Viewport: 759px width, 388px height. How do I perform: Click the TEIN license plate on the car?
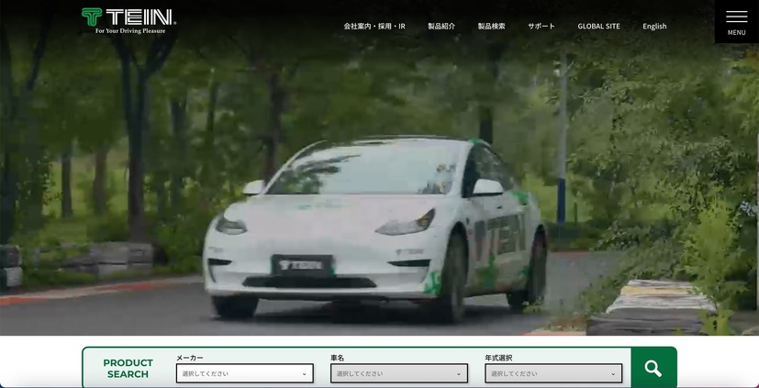pyautogui.click(x=302, y=266)
